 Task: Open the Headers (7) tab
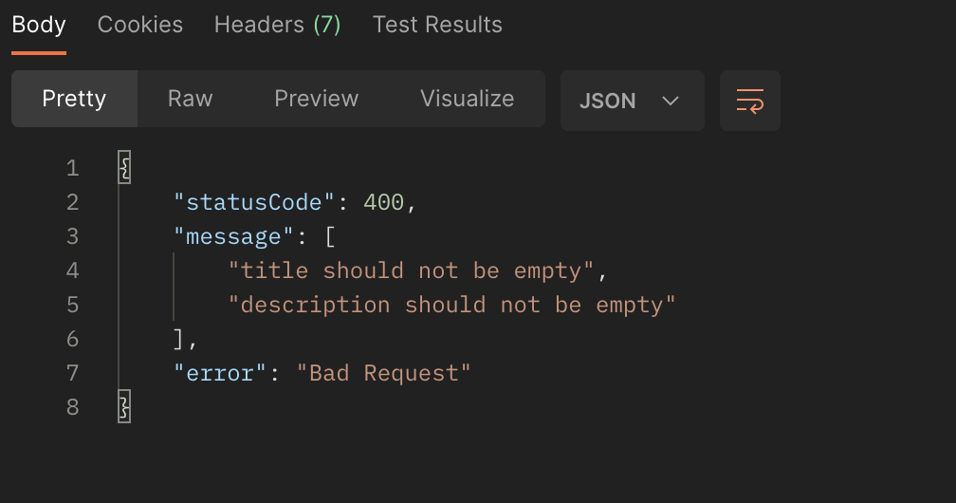(x=277, y=25)
